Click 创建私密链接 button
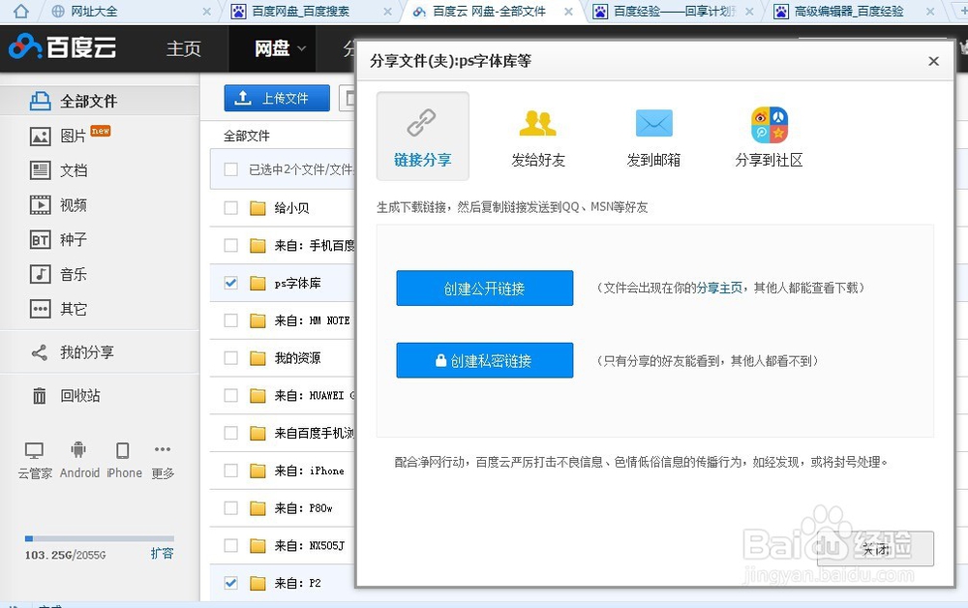 tap(485, 360)
